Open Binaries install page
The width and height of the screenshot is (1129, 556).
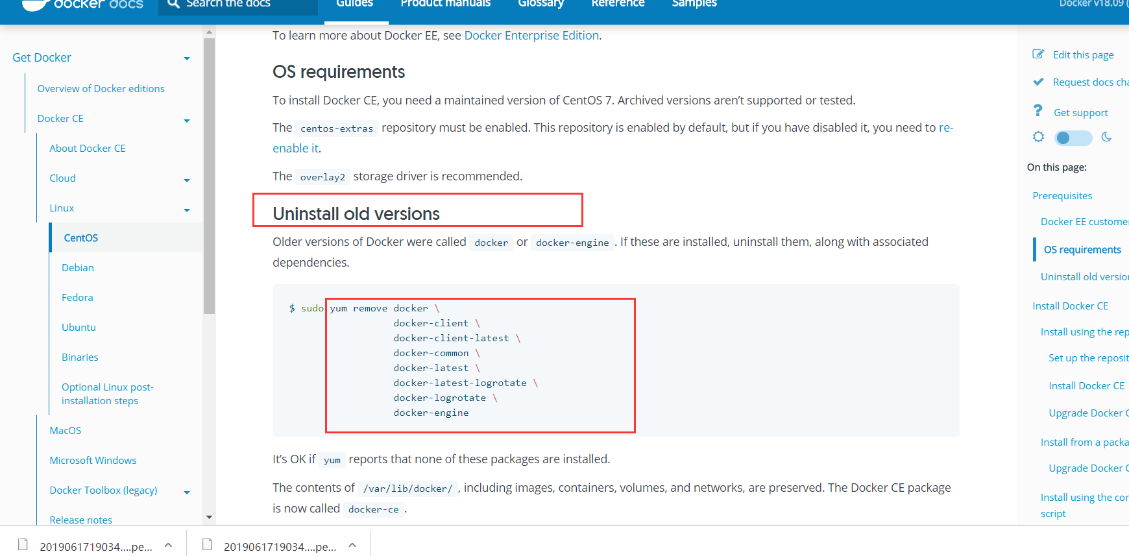[80, 357]
